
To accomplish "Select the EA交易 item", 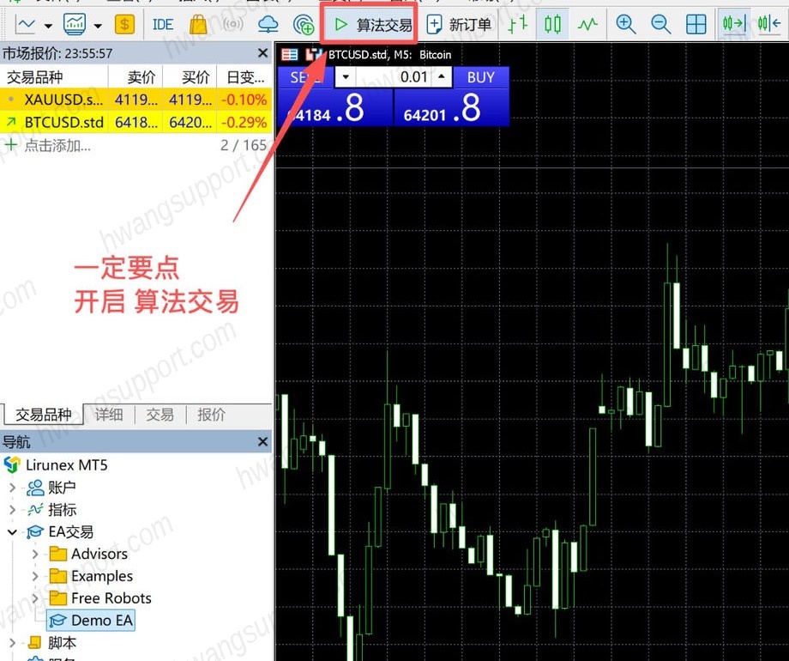I will point(71,531).
